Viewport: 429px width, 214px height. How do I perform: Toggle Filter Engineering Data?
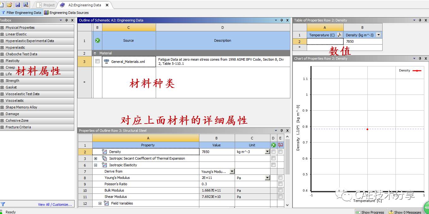point(21,13)
